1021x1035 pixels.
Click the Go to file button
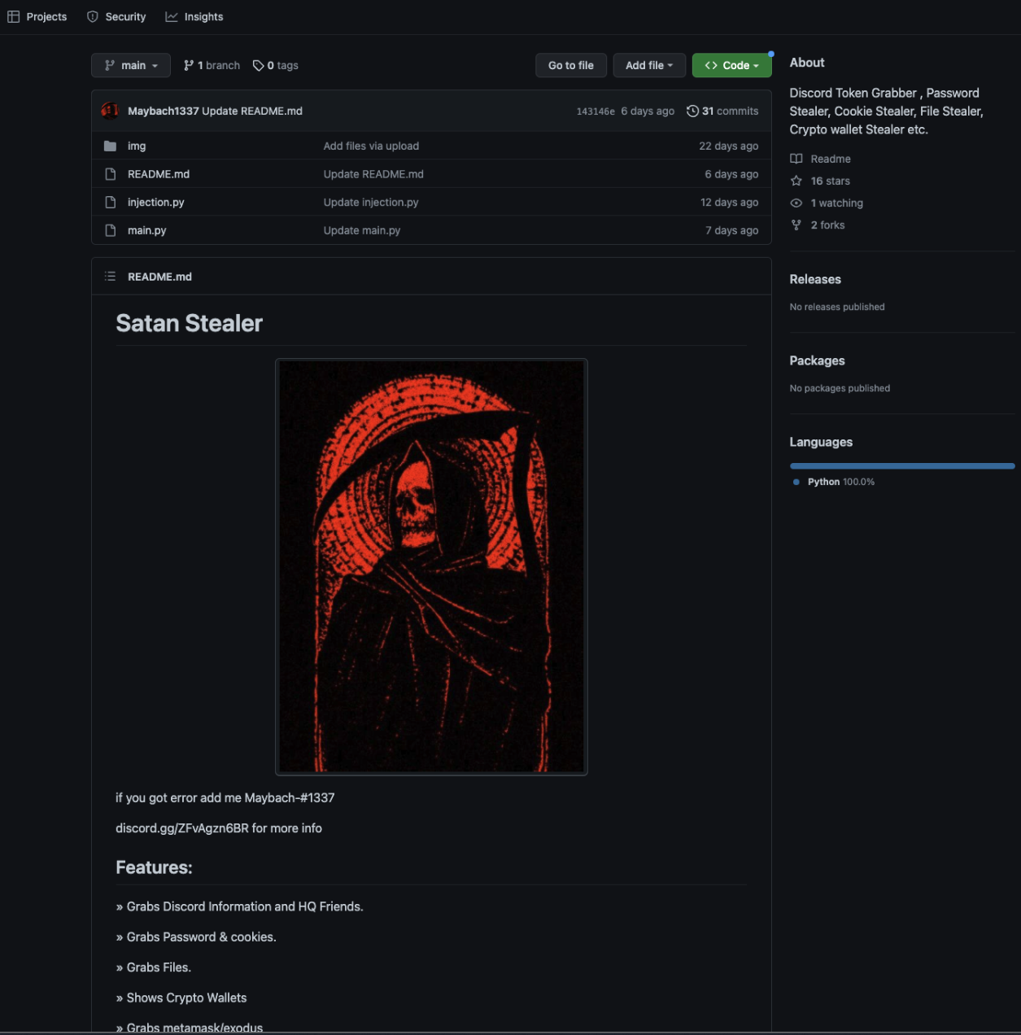coord(570,65)
